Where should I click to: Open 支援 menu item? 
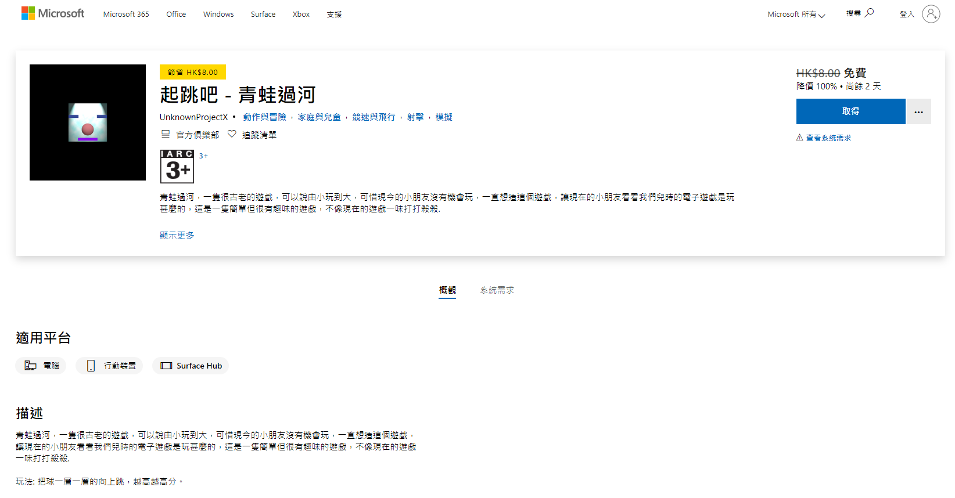pyautogui.click(x=334, y=15)
